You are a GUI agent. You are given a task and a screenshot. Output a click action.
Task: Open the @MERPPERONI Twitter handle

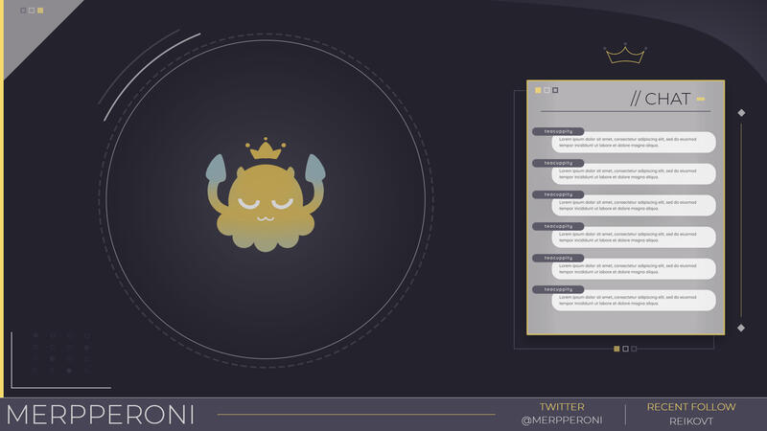pos(562,420)
